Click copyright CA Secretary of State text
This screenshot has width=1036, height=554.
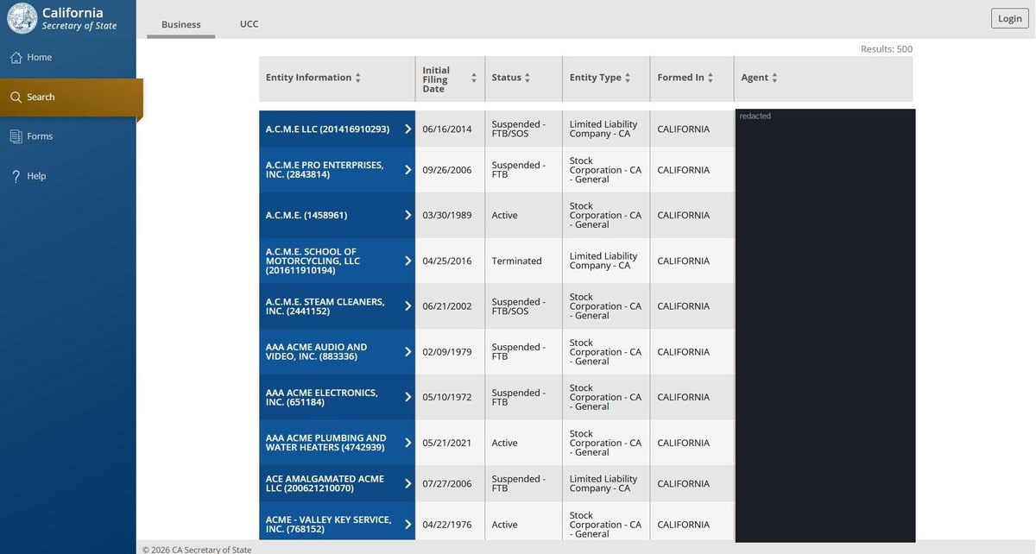coord(198,550)
